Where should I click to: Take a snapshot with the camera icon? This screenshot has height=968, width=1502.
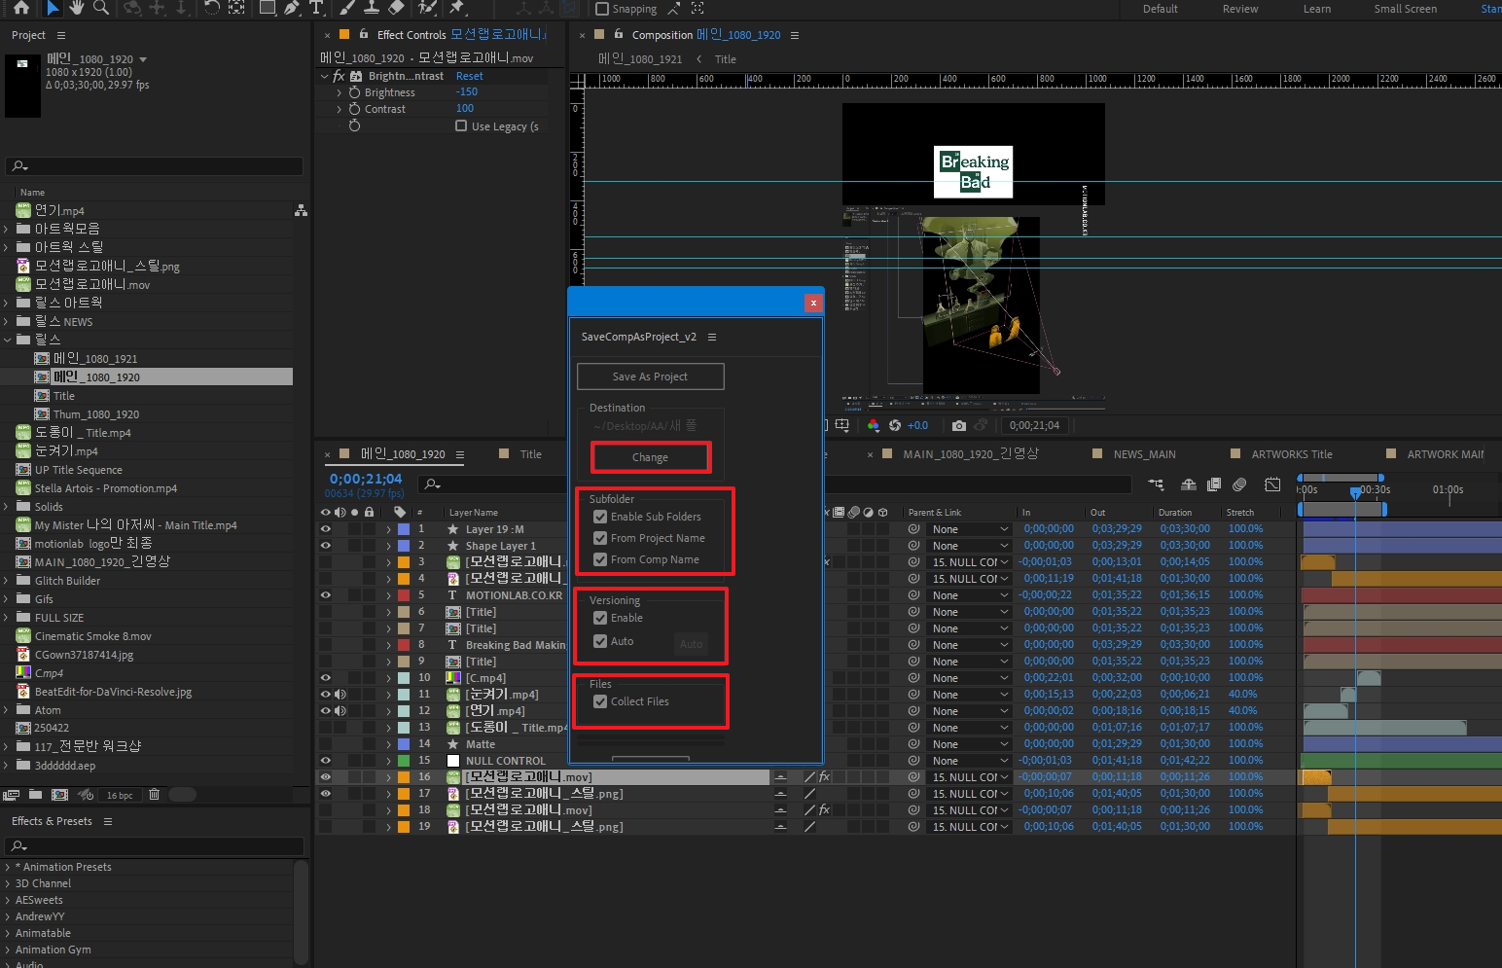point(959,425)
